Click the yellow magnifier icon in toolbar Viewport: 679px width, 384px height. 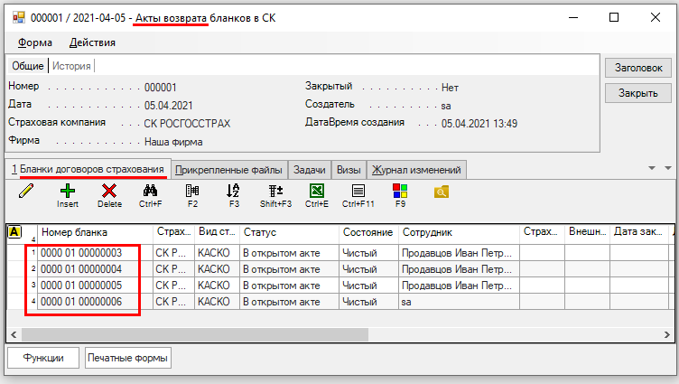click(x=442, y=192)
